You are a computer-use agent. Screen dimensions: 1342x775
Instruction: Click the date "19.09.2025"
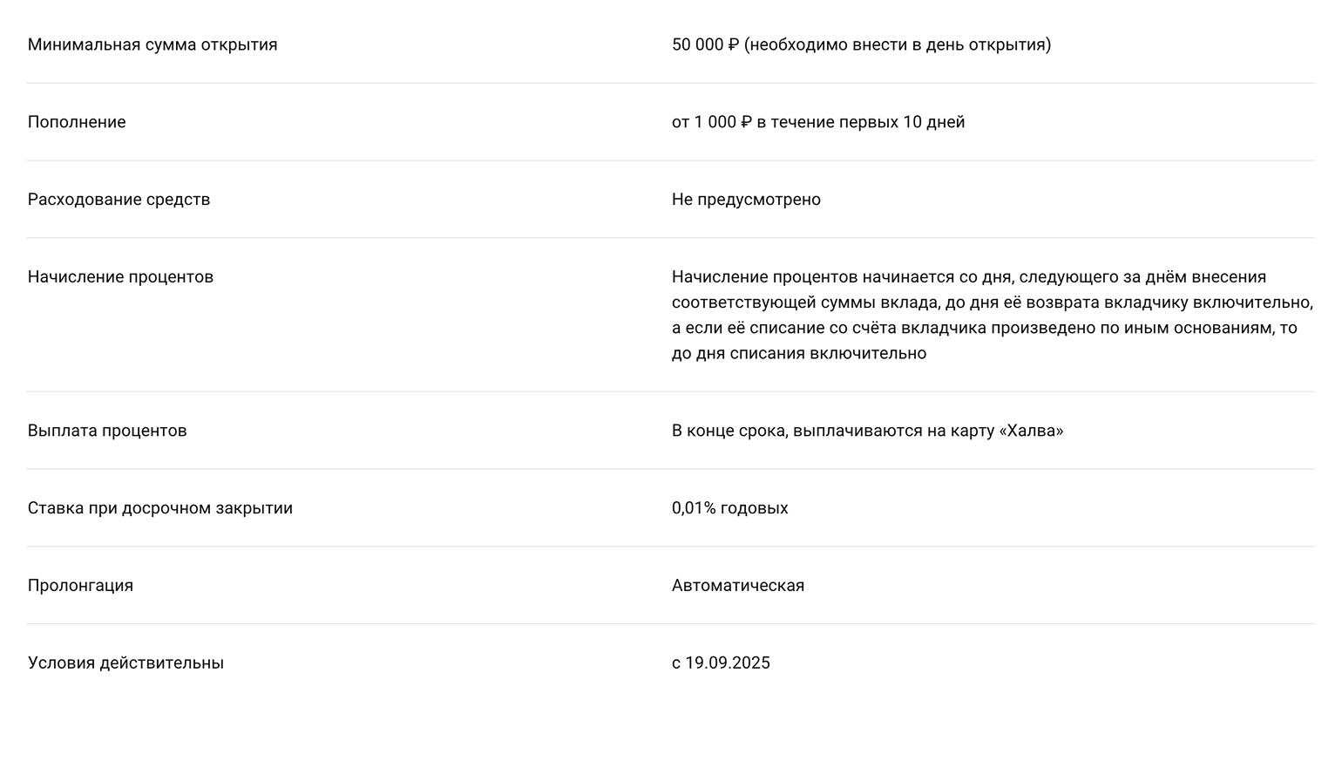[728, 663]
